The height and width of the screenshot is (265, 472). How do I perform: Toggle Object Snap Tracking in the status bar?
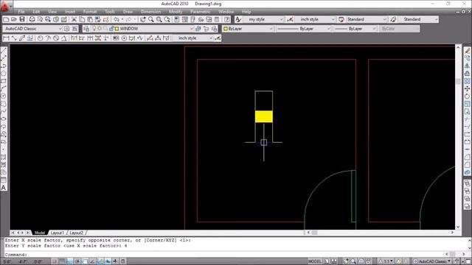tap(93, 261)
